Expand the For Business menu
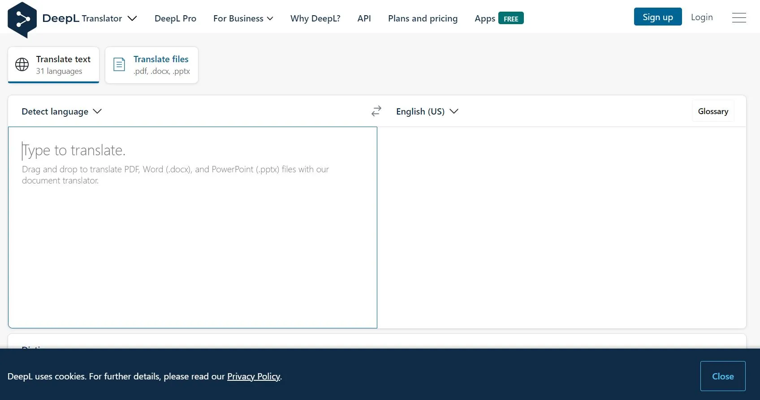The width and height of the screenshot is (760, 400). pos(243,18)
